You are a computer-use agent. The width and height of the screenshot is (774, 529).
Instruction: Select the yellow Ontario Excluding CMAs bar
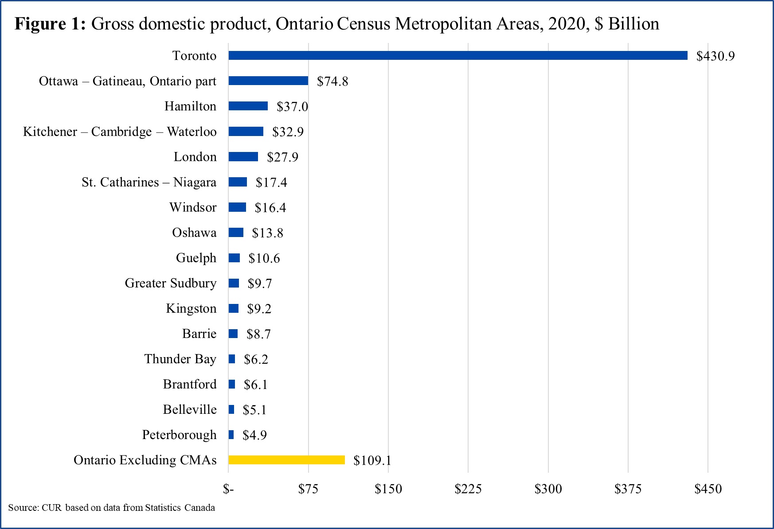click(x=286, y=460)
